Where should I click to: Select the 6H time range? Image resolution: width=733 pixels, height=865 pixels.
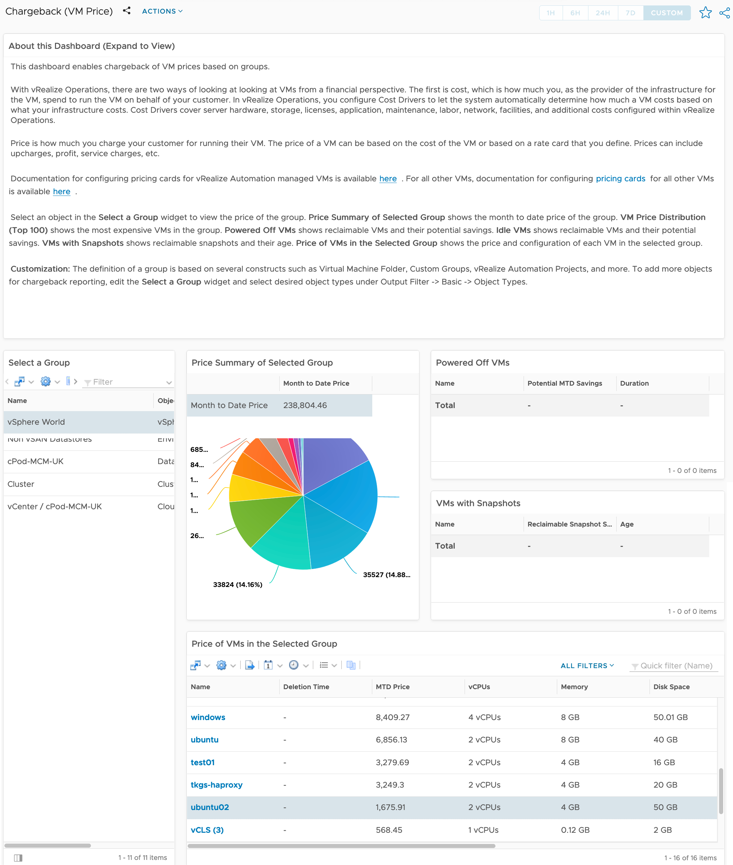tap(575, 13)
